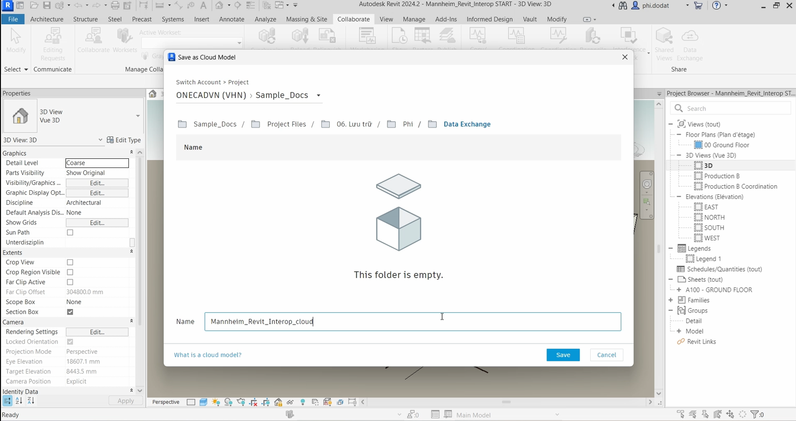Click Edit button for Visibility/Graphics overrides
Screen dimensions: 796x421
(97, 183)
